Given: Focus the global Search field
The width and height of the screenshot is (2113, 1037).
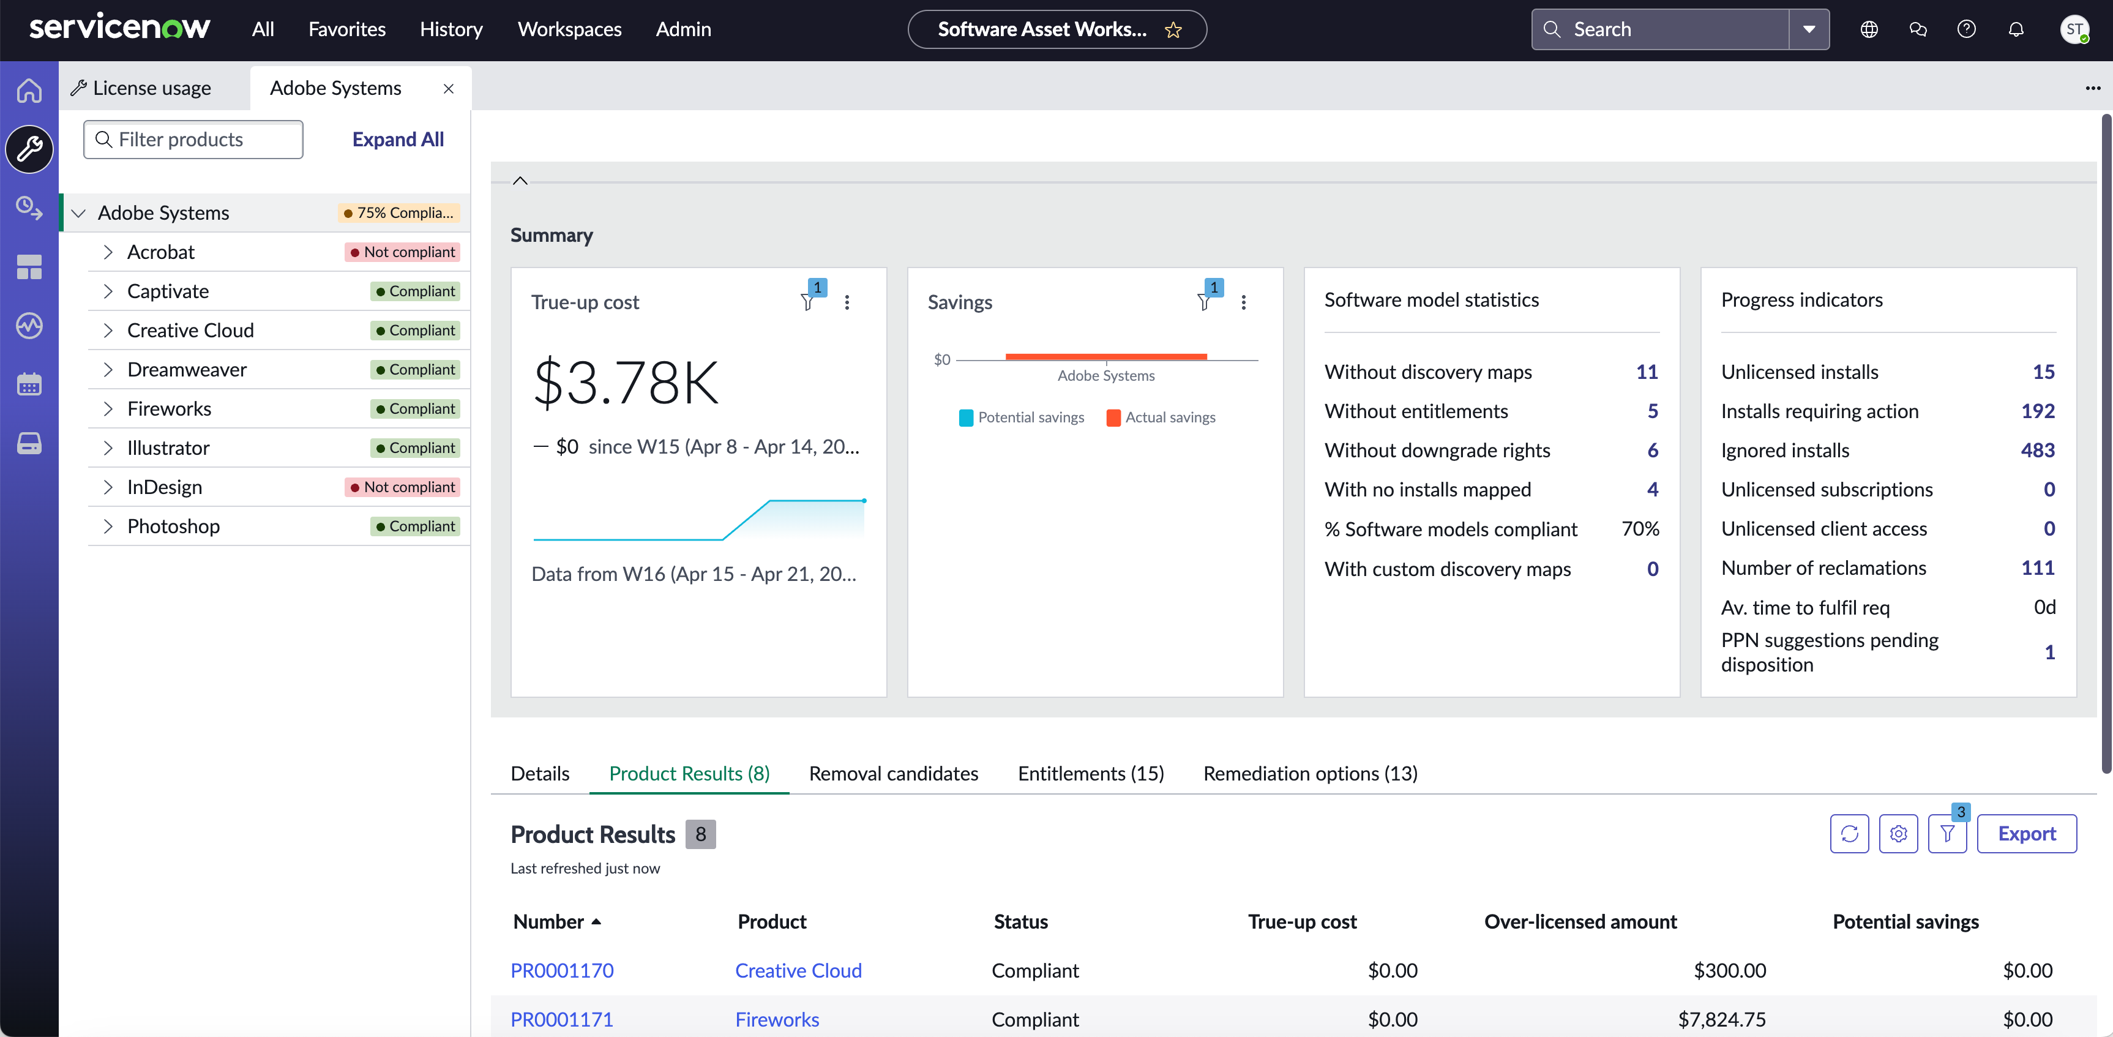Looking at the screenshot, I should pos(1660,29).
